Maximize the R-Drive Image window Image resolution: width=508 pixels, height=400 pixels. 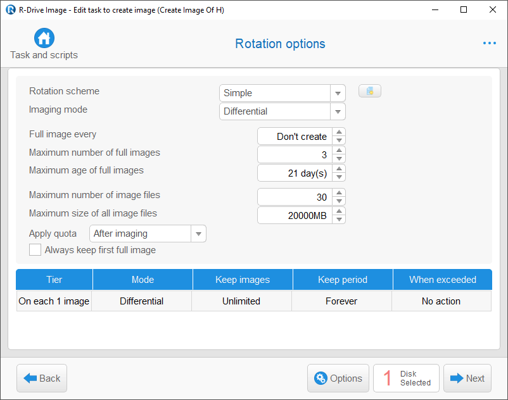point(464,9)
